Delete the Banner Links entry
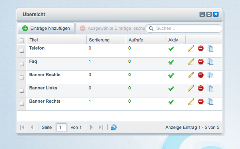 tap(201, 88)
